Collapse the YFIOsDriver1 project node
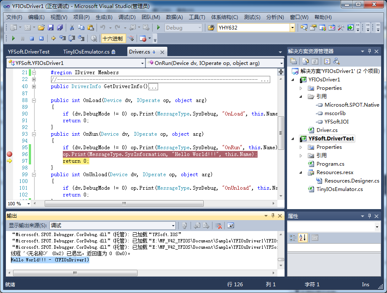The image size is (387, 293). 293,80
